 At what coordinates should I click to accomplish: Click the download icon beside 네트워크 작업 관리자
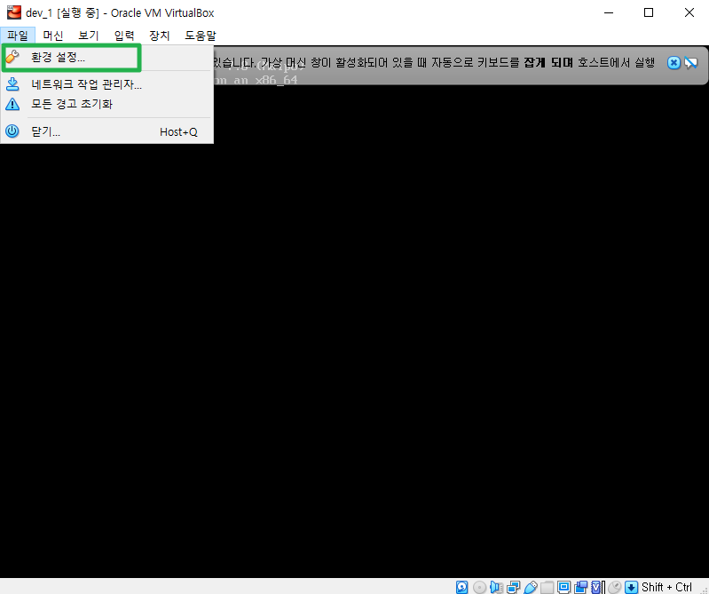[12, 84]
